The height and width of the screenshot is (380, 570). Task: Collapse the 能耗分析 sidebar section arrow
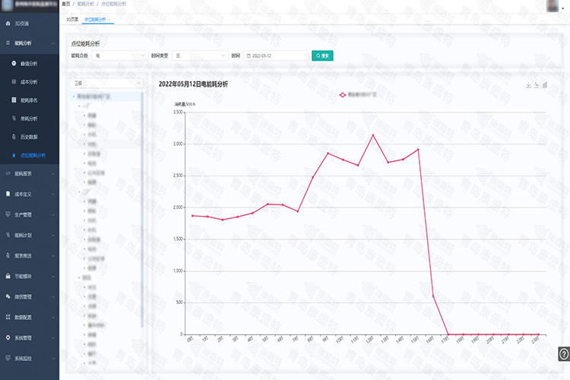[x=53, y=43]
